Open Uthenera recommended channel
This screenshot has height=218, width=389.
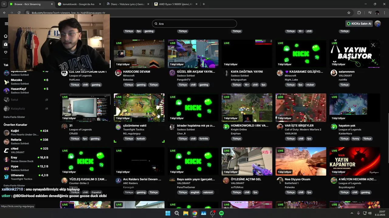(x=26, y=177)
